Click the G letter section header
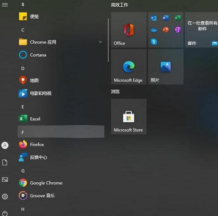 pos(61,171)
